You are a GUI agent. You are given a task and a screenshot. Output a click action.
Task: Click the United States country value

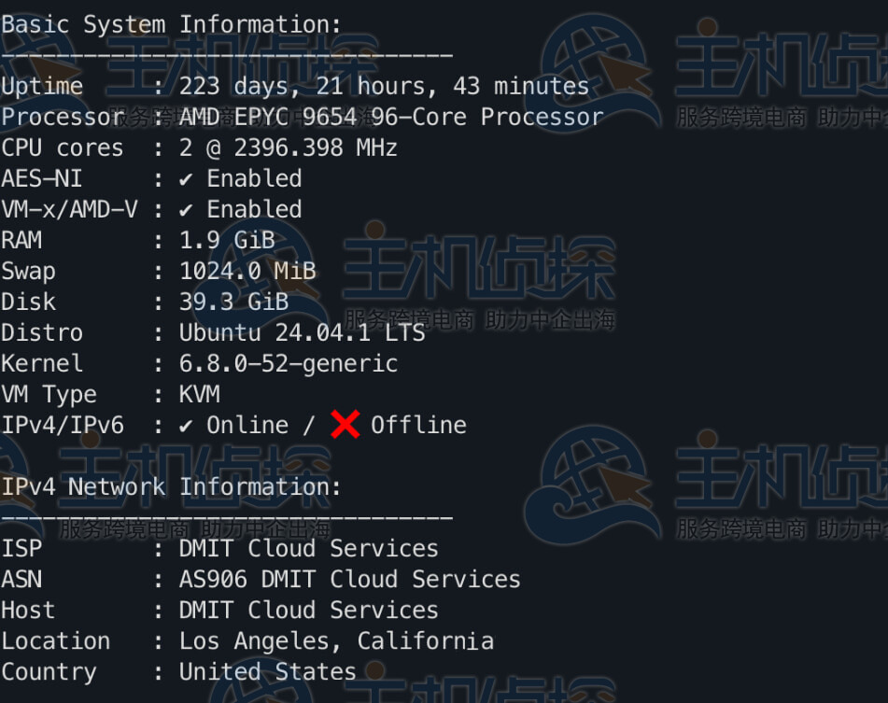click(x=267, y=671)
